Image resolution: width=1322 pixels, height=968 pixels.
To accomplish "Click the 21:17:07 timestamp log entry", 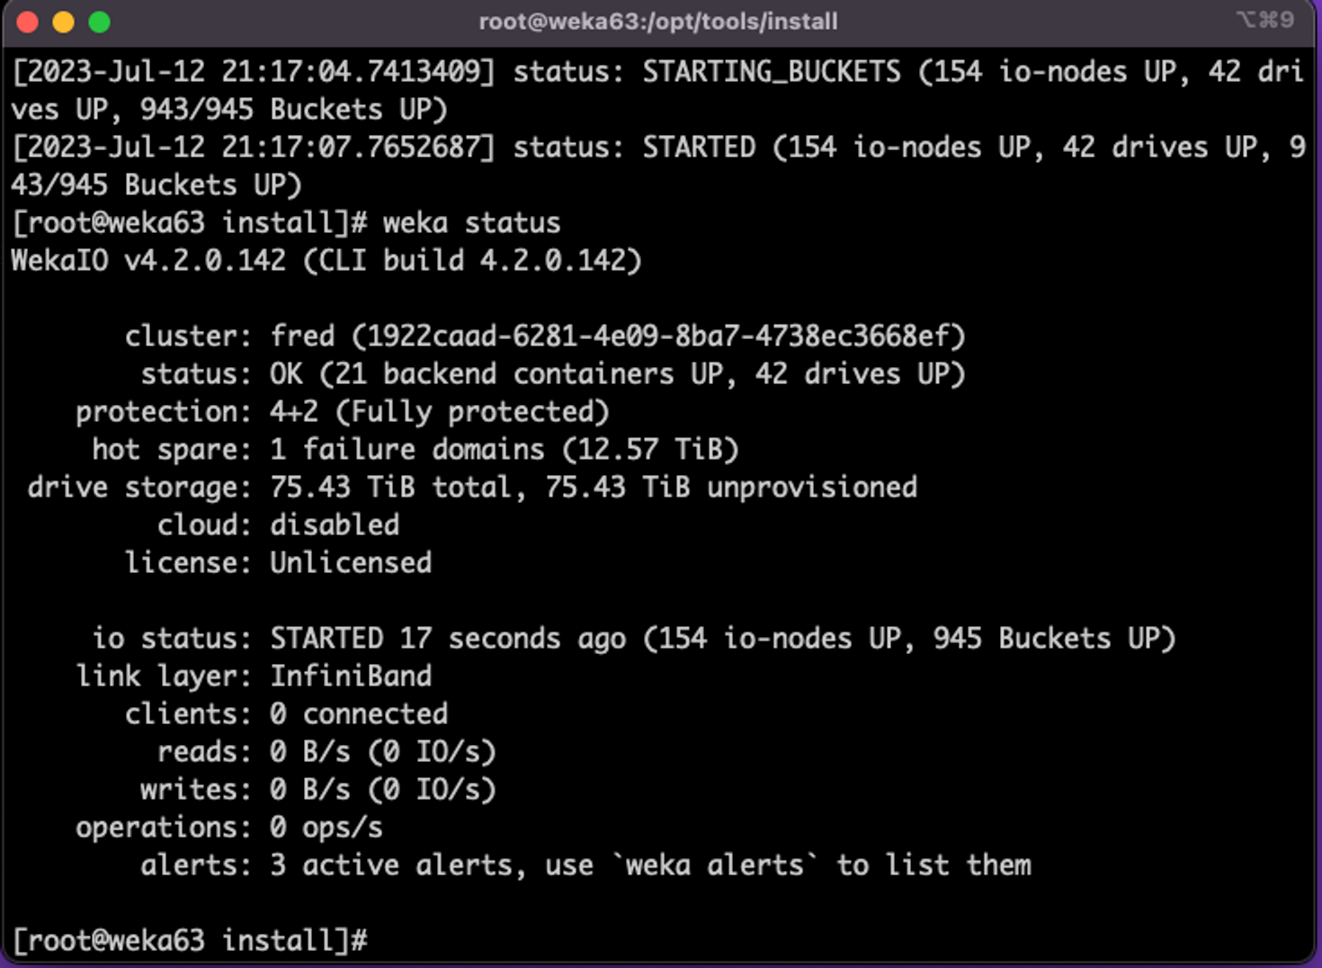I will (253, 148).
